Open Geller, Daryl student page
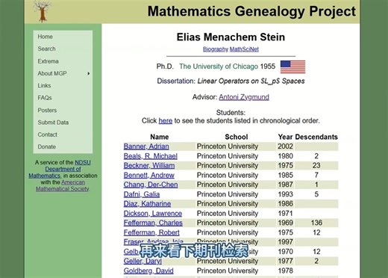Viewport: 388px width, 278px height. 143,262
